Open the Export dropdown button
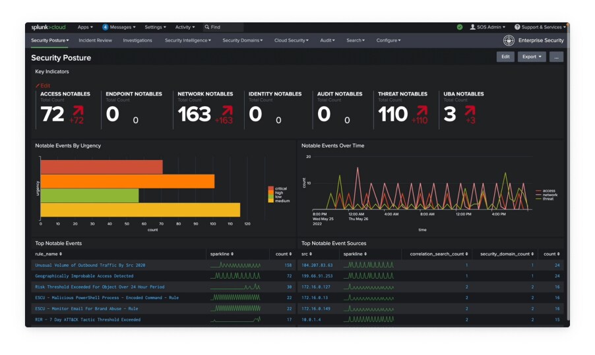 tap(532, 57)
